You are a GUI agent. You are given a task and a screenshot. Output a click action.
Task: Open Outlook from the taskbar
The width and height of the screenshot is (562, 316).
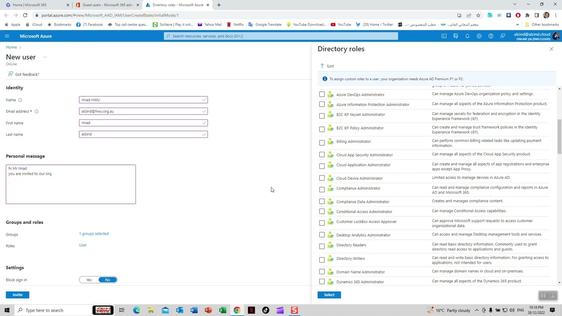(x=179, y=310)
